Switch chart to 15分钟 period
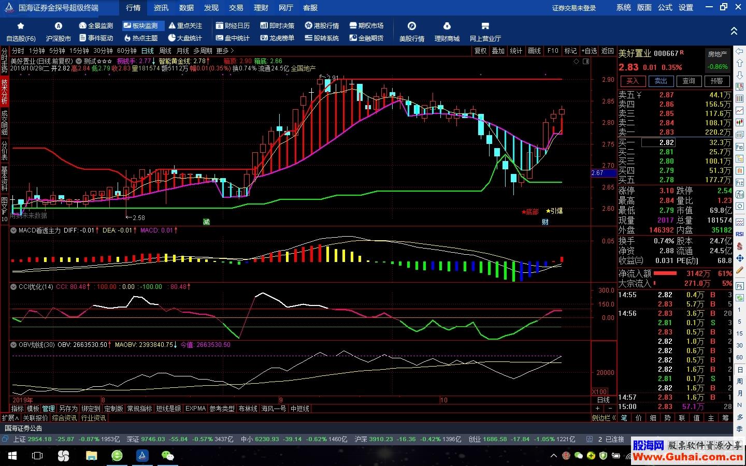746x466 pixels. [79, 51]
